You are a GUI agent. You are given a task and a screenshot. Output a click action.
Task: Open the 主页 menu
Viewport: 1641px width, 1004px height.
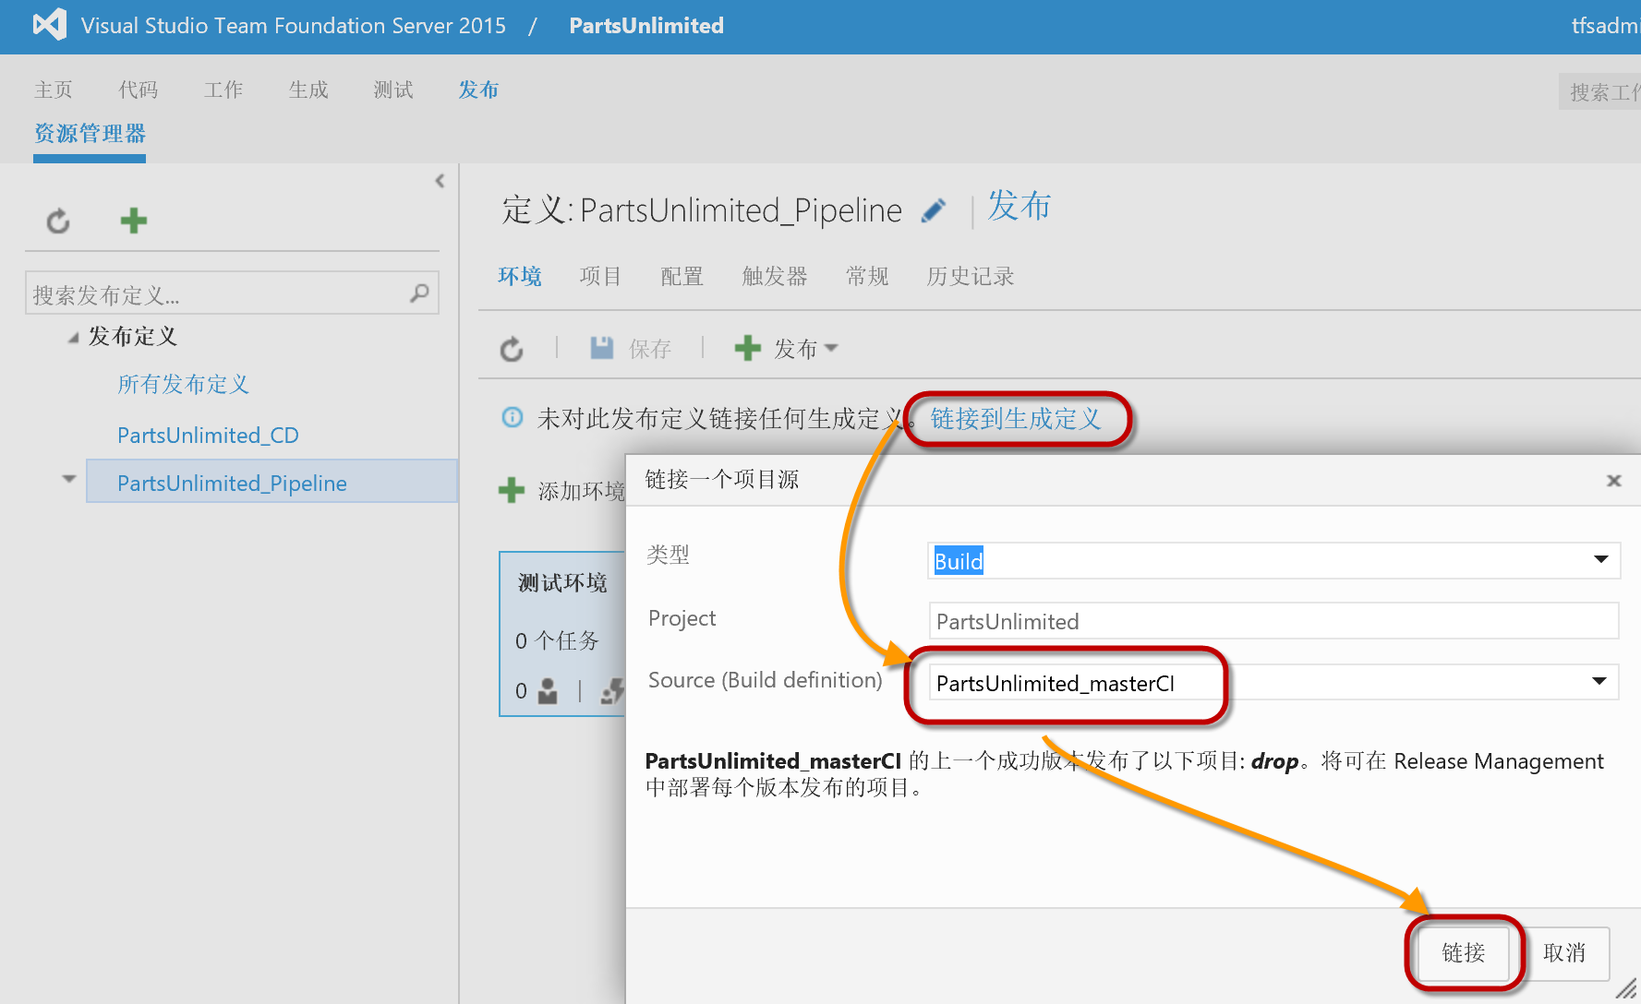point(54,90)
